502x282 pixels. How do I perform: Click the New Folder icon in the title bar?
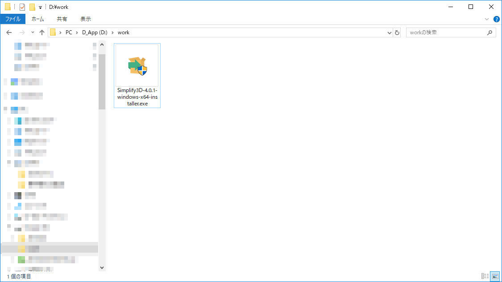32,7
